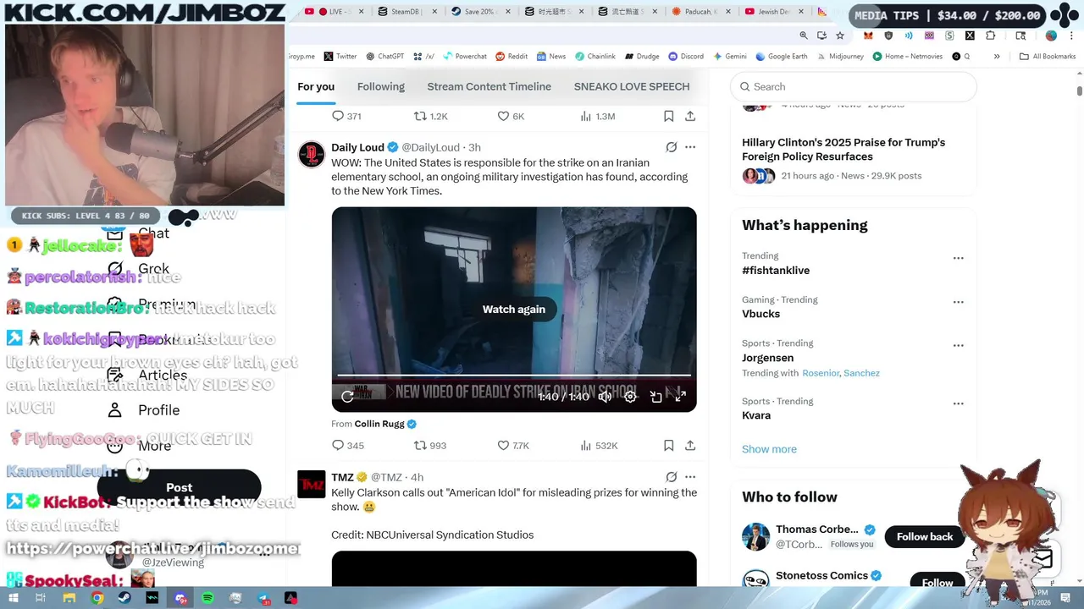Open Grok icon on Daily Loud post
The width and height of the screenshot is (1084, 609).
pos(671,147)
